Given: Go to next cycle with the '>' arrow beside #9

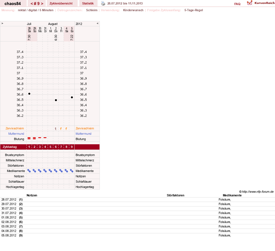Looking at the screenshot, I should 42,4.
